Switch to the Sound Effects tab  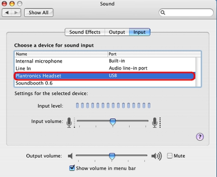pyautogui.click(x=85, y=32)
